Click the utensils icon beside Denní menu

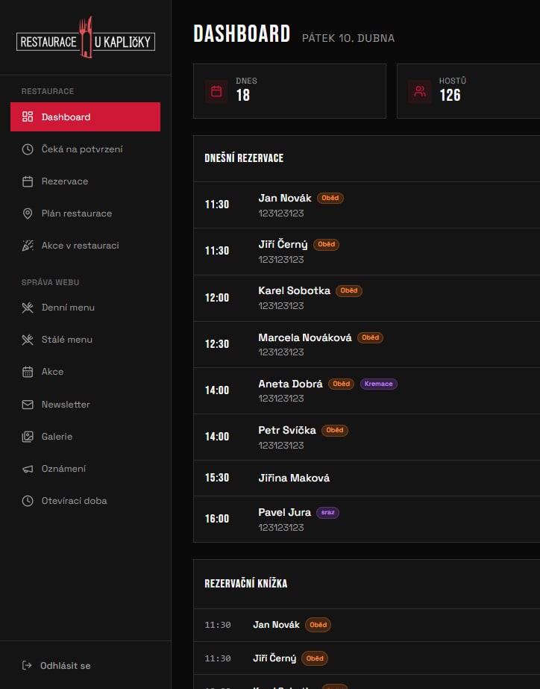click(28, 308)
